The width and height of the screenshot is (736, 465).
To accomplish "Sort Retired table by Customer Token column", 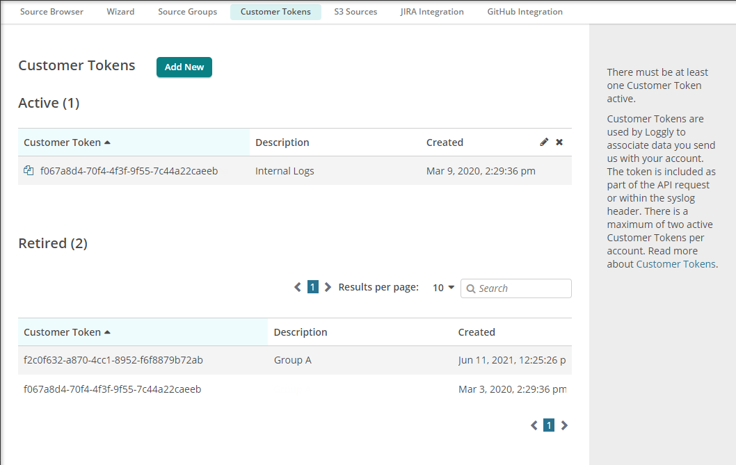I will (x=67, y=332).
